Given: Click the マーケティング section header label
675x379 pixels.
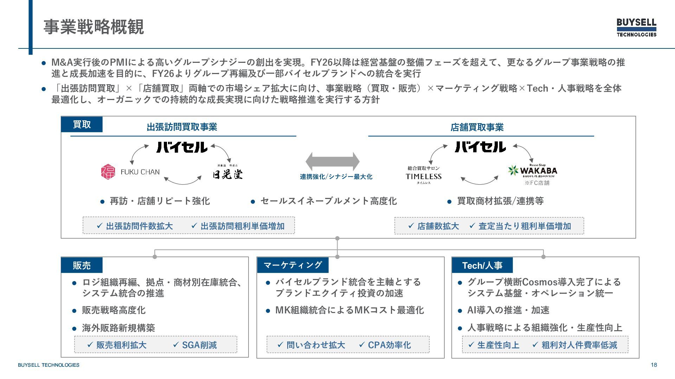Looking at the screenshot, I should [292, 265].
